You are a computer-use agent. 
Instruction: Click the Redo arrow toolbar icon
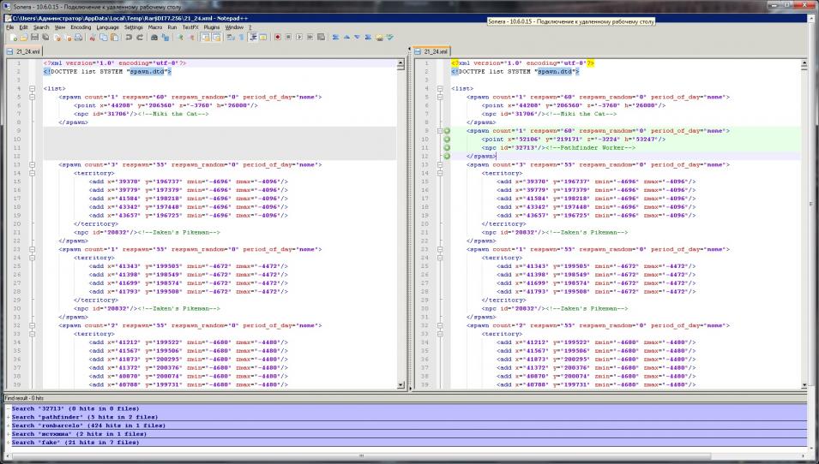(140, 37)
